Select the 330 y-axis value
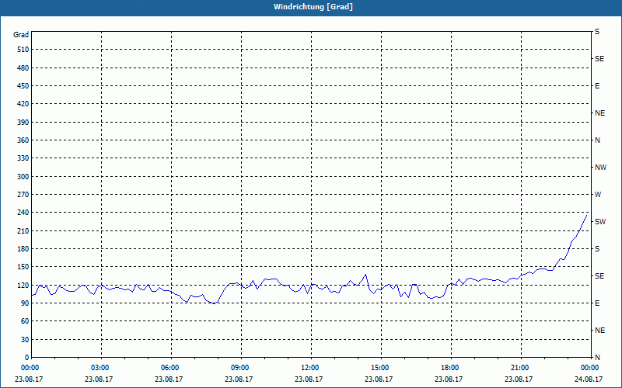 [x=23, y=158]
